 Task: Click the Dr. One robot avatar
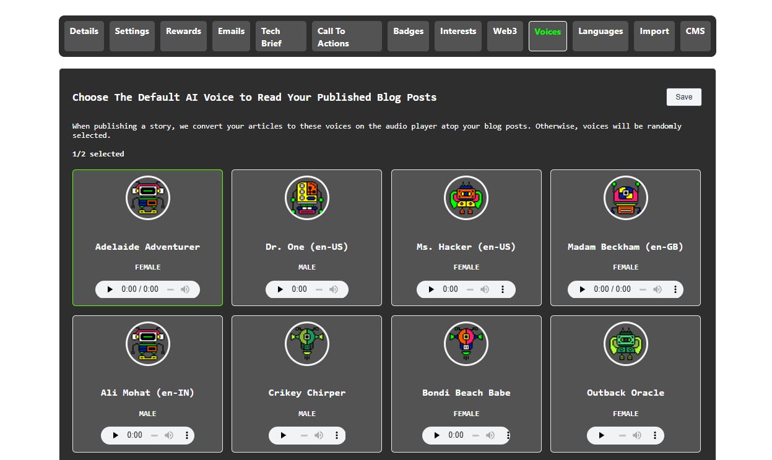307,198
